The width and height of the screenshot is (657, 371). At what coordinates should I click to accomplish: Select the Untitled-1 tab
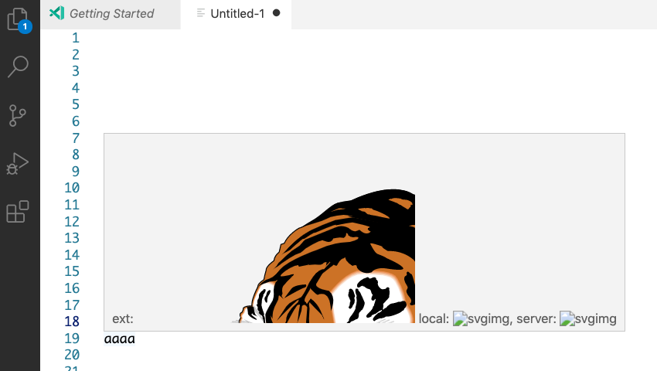point(236,14)
